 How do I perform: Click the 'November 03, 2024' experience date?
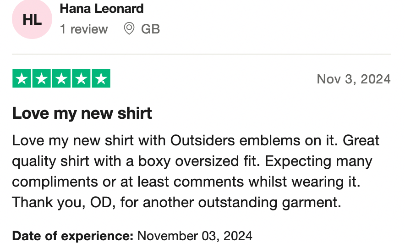click(195, 236)
